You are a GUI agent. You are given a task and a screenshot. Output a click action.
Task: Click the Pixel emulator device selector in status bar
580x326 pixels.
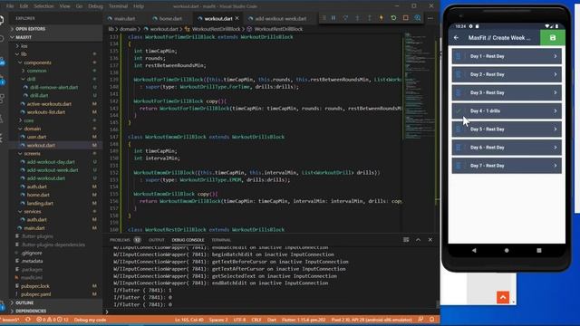(x=372, y=320)
